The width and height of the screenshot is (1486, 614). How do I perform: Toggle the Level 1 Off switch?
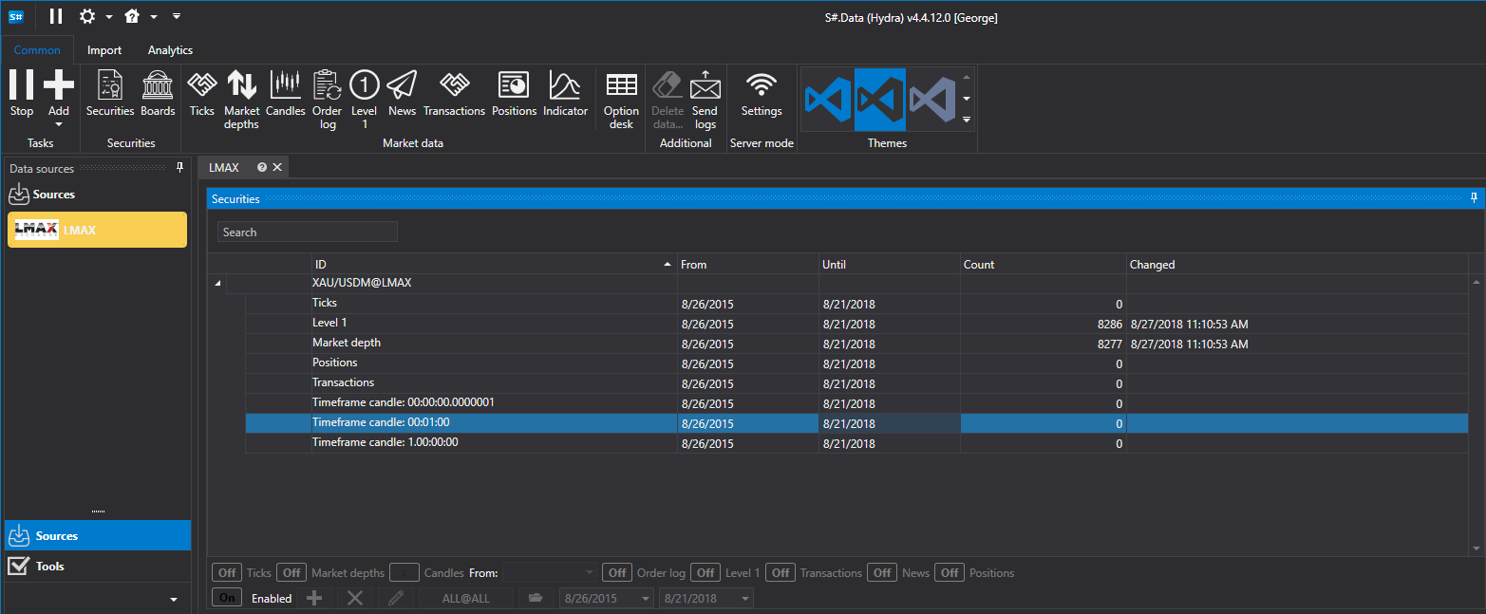(705, 572)
